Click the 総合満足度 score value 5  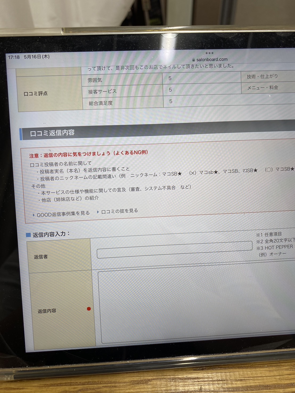171,101
